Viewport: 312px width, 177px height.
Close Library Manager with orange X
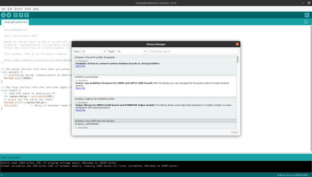pos(237,44)
